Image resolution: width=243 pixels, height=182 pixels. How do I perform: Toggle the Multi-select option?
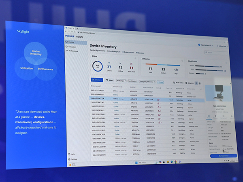[x=179, y=83]
